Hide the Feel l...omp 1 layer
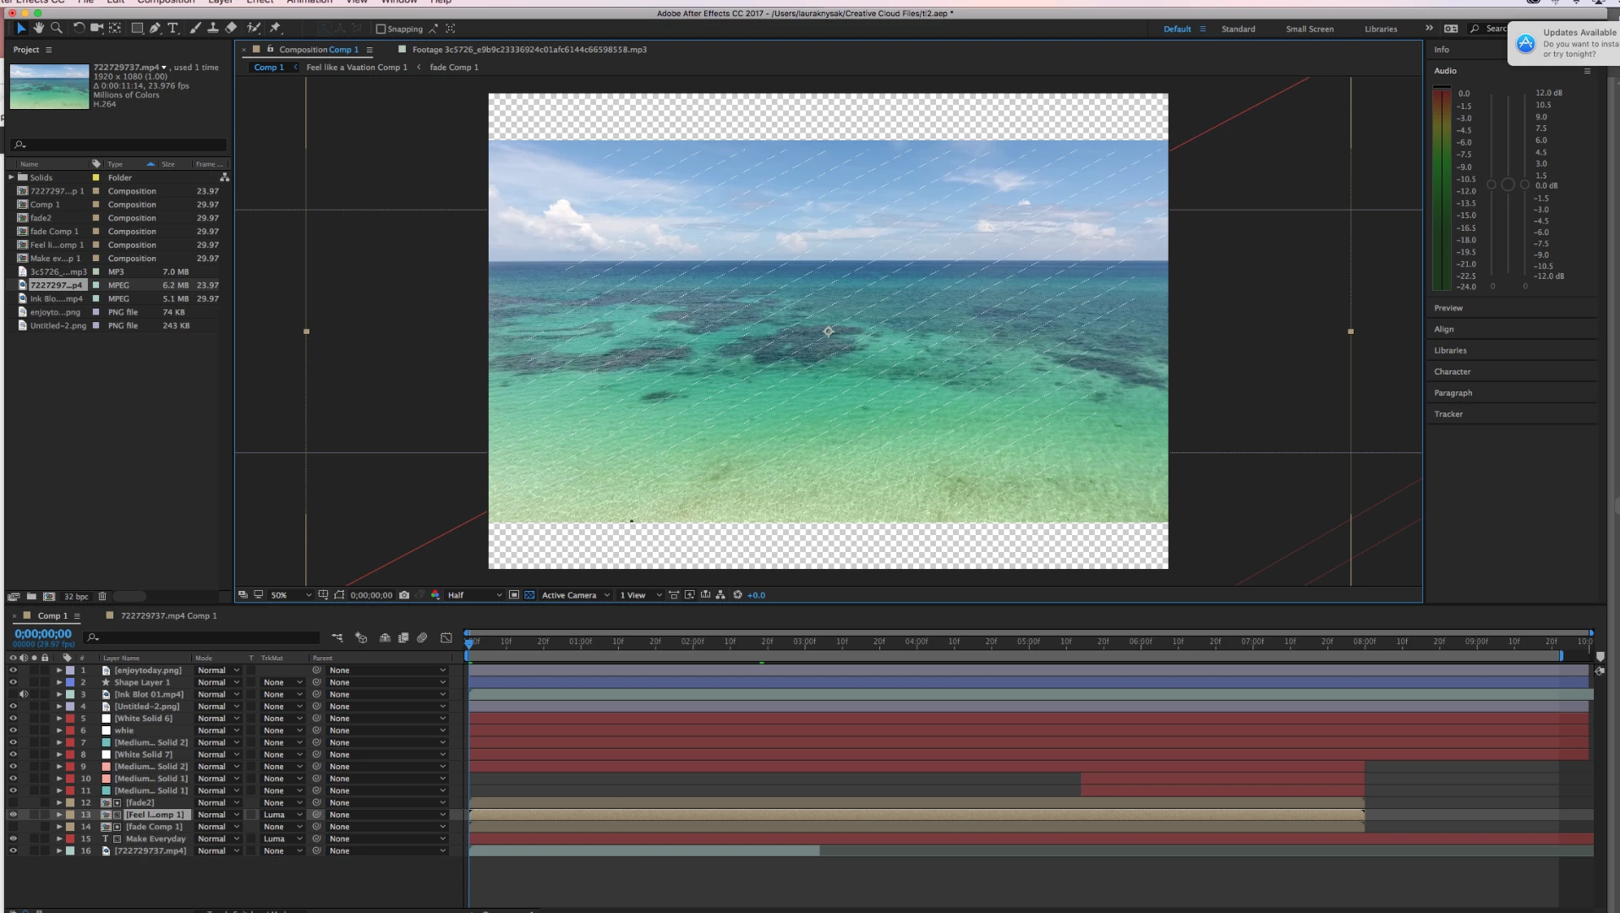This screenshot has height=913, width=1620. click(13, 815)
